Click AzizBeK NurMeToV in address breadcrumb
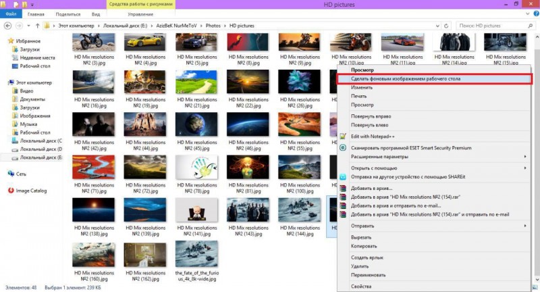This screenshot has width=540, height=292. coord(177,26)
